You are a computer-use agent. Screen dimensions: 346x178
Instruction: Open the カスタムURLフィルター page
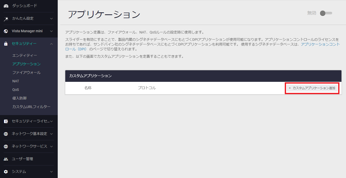pyautogui.click(x=31, y=107)
